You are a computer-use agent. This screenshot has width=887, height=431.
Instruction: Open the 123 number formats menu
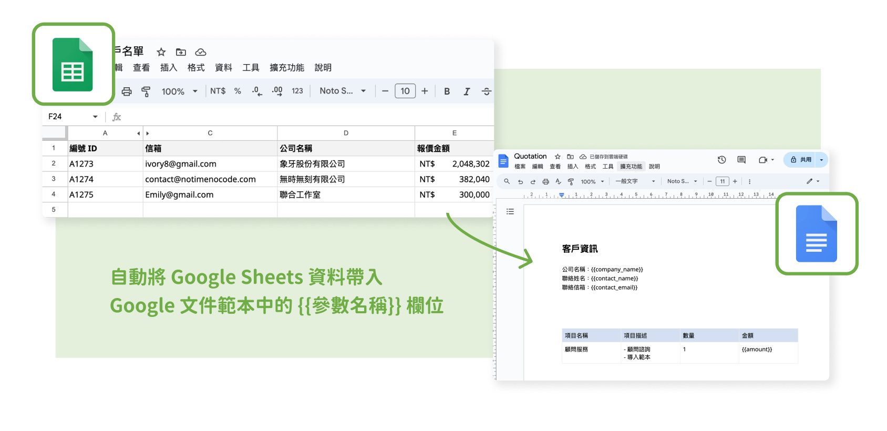click(297, 91)
